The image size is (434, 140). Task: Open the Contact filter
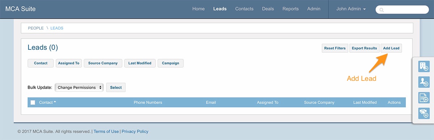coord(41,63)
